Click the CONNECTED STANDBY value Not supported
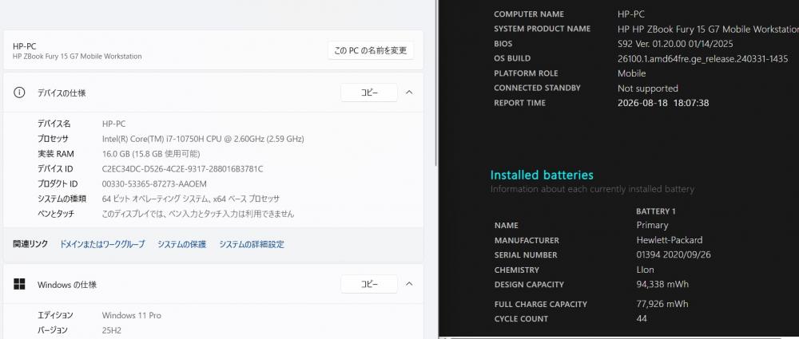Screen dimensions: 799x339 648,88
